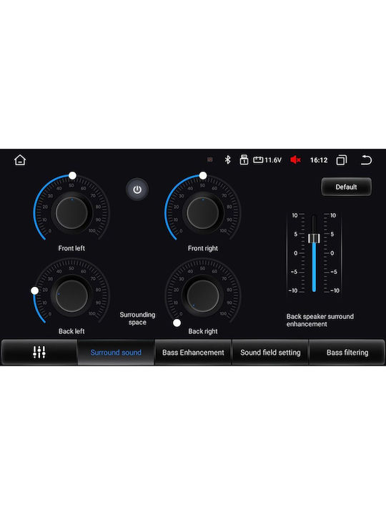Image resolution: width=386 pixels, height=515 pixels.
Task: Go back with the return arrow
Action: coord(366,160)
